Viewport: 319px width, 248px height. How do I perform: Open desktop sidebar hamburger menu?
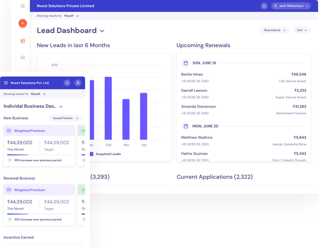23,6
